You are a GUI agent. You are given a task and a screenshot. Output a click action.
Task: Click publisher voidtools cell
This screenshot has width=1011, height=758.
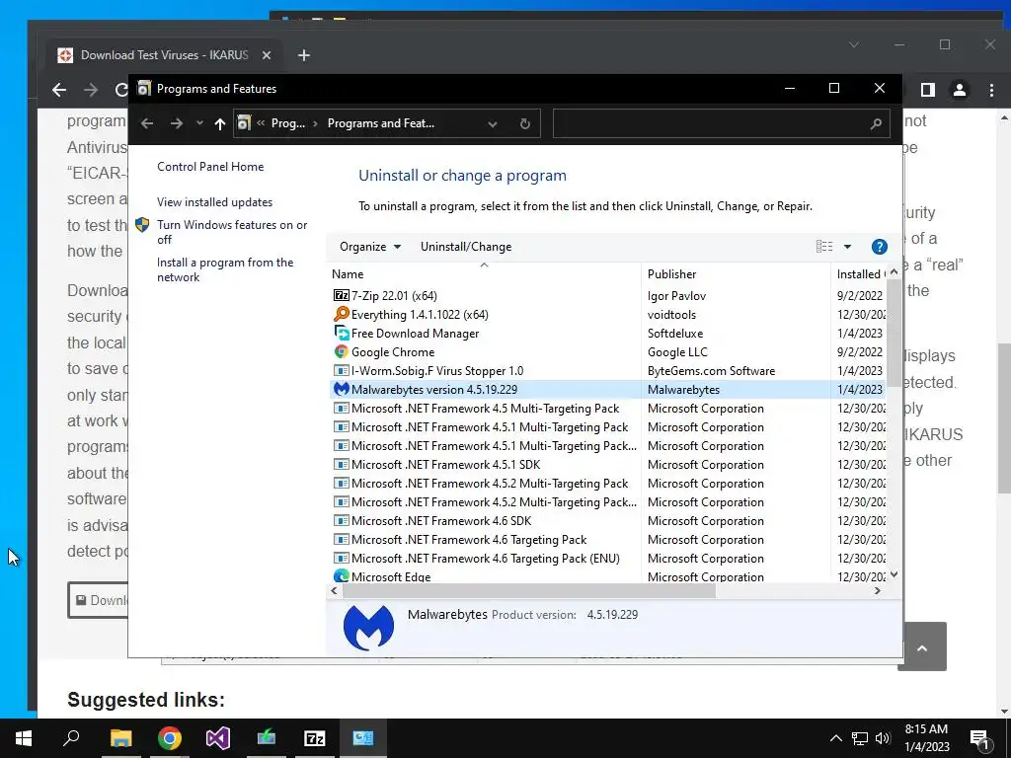(671, 315)
